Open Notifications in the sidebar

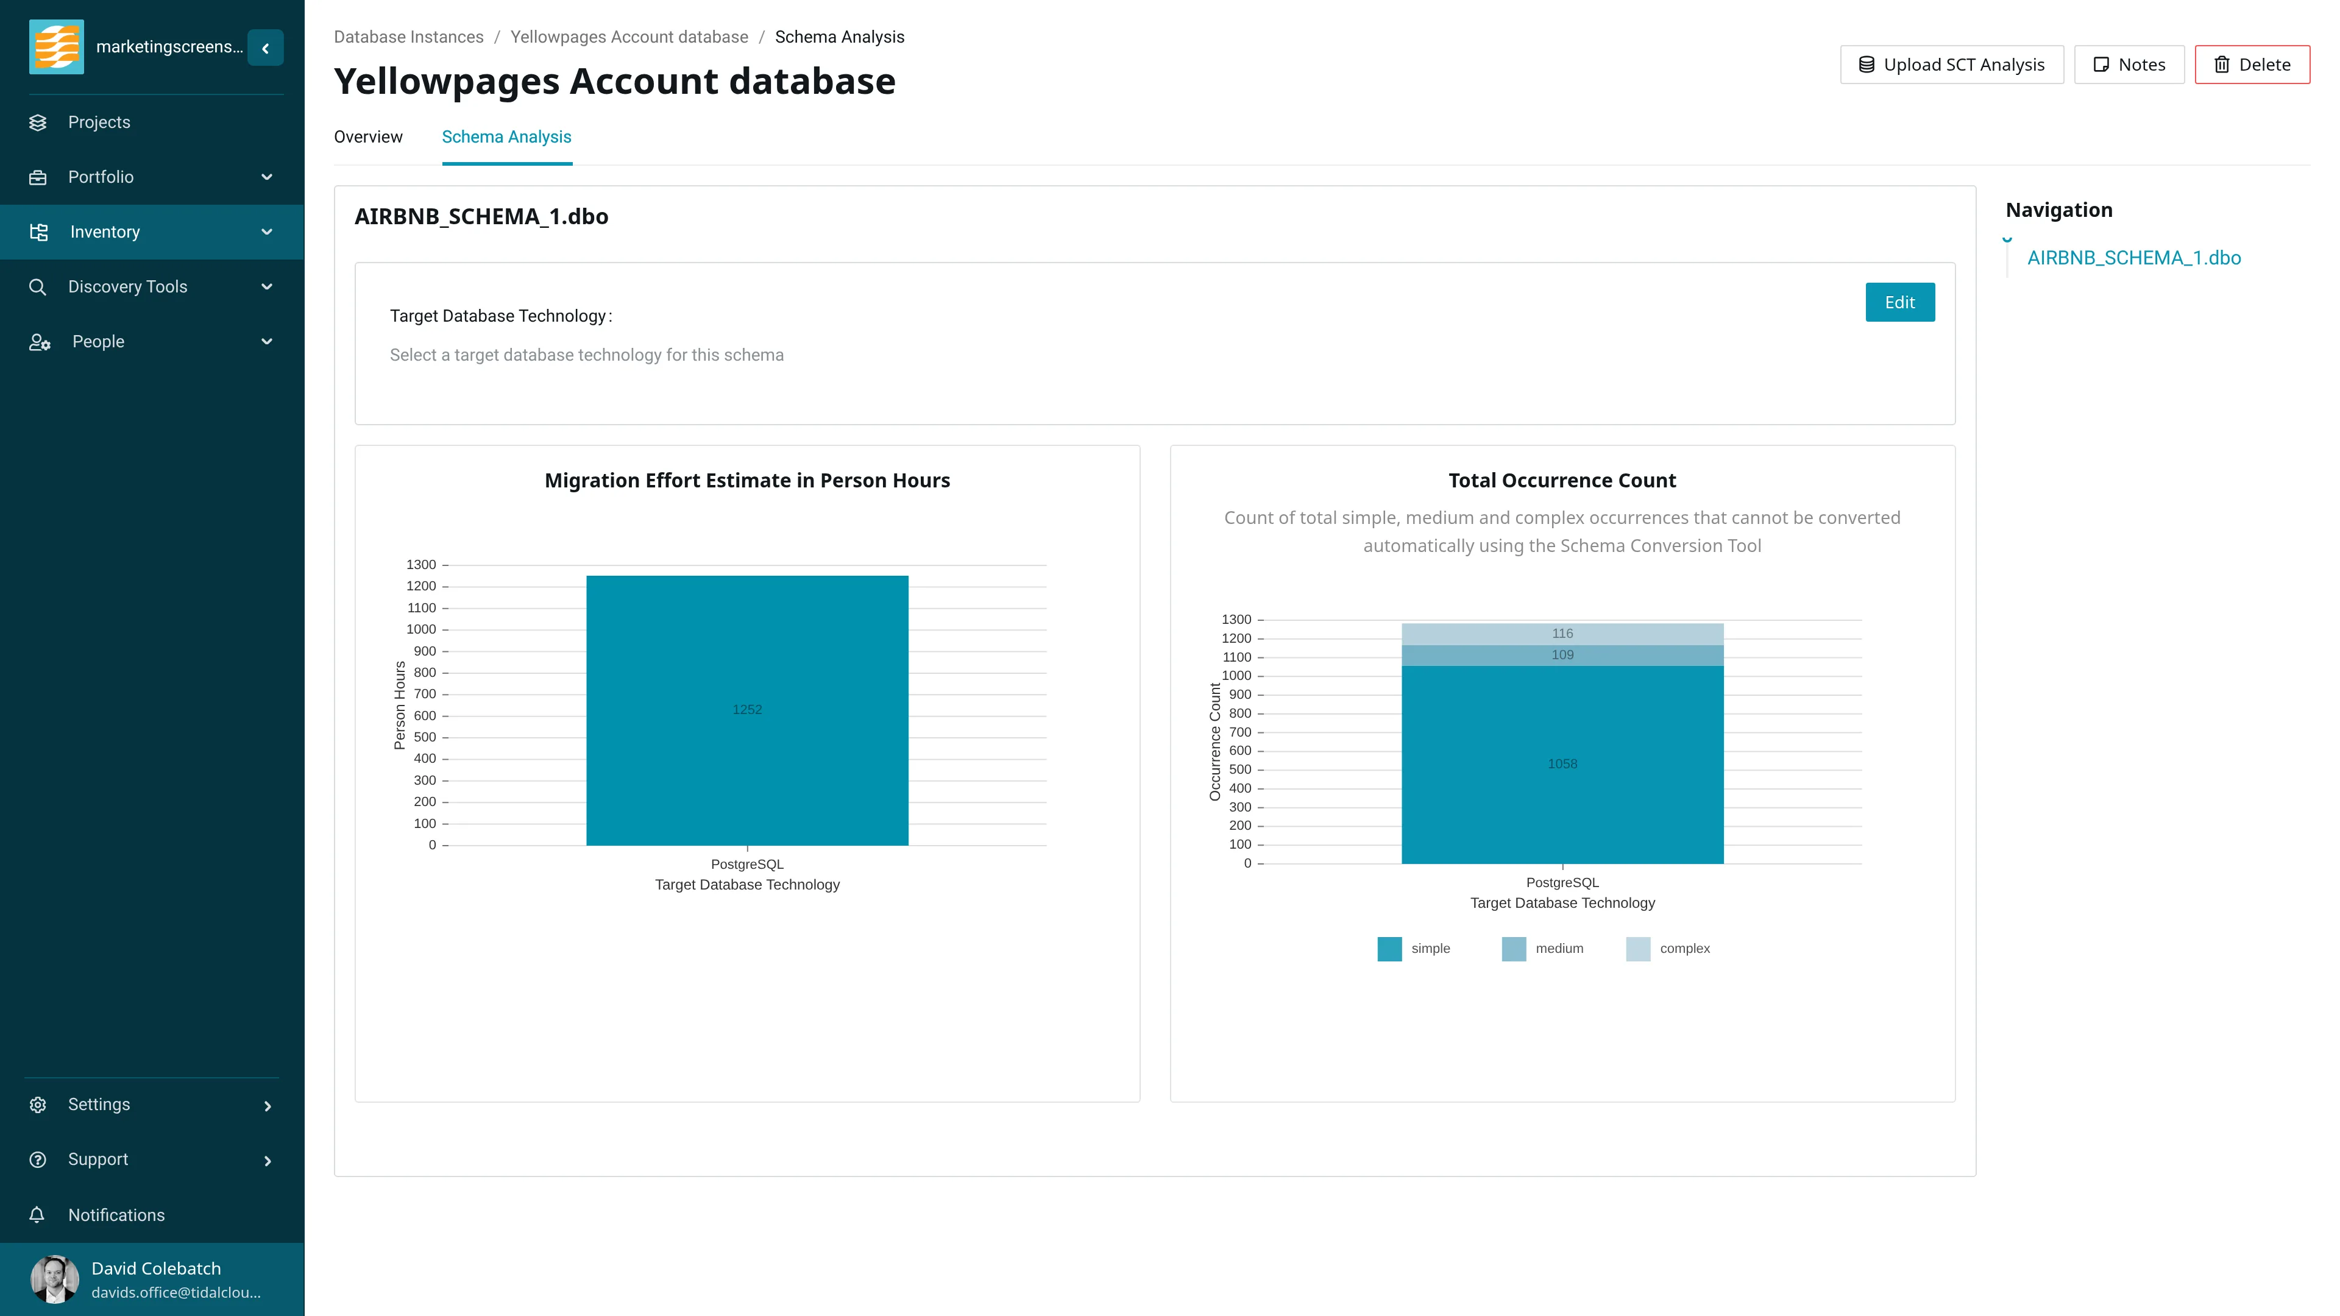(152, 1215)
